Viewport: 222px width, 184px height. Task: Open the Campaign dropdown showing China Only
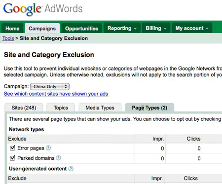pos(50,87)
